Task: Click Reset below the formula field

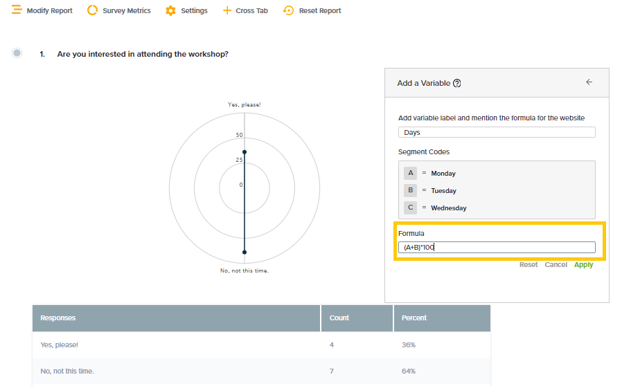Action: pyautogui.click(x=528, y=265)
